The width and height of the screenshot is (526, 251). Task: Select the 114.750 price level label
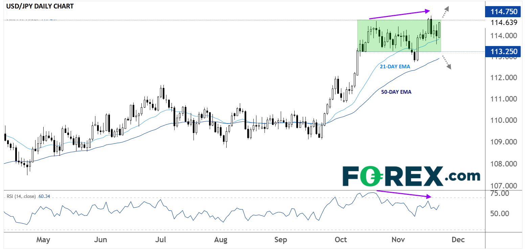click(503, 12)
